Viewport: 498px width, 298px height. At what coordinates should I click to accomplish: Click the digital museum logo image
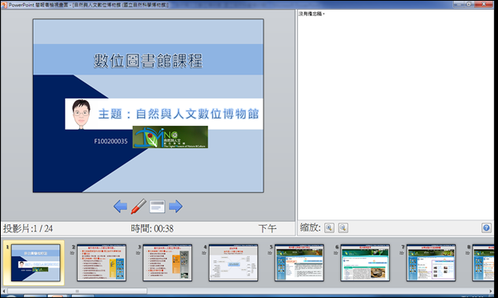pos(171,137)
